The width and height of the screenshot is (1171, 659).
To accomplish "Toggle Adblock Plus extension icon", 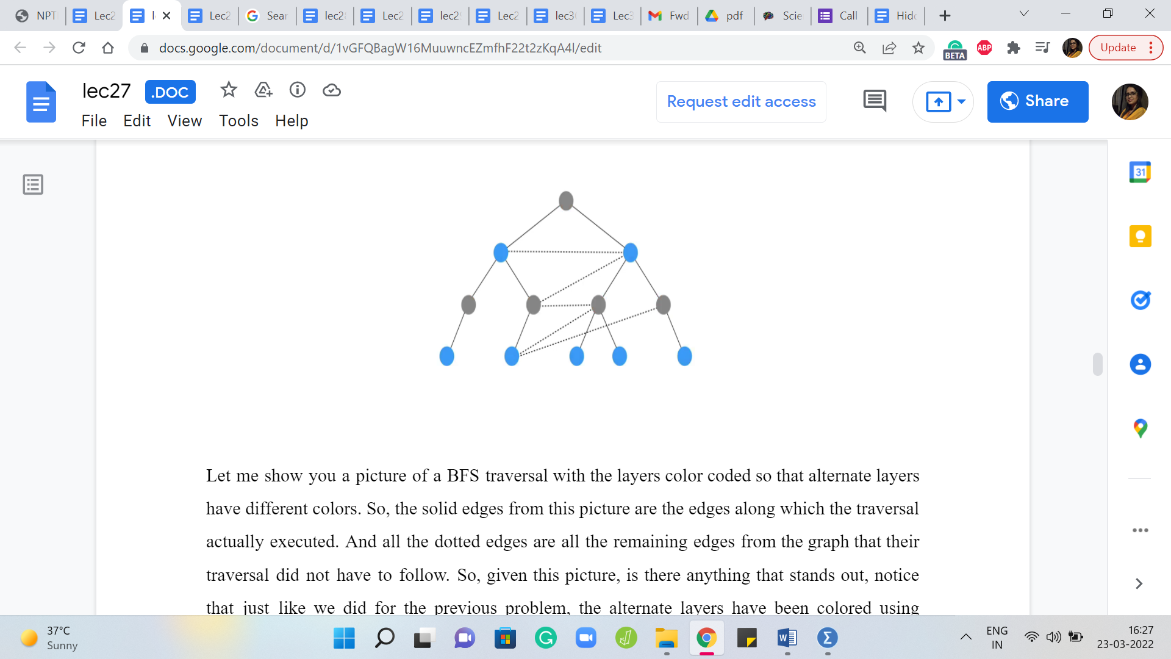I will [x=984, y=48].
